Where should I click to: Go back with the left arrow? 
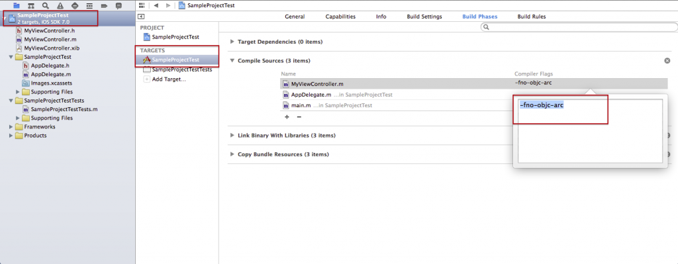[156, 5]
